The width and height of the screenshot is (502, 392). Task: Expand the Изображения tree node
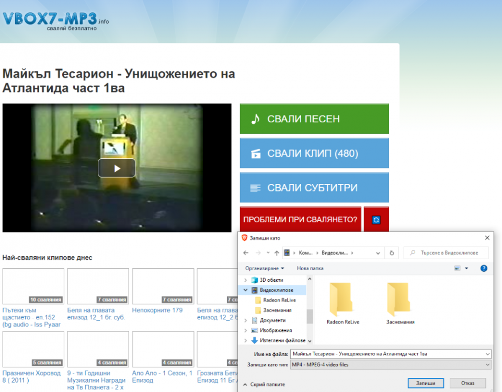coord(246,330)
